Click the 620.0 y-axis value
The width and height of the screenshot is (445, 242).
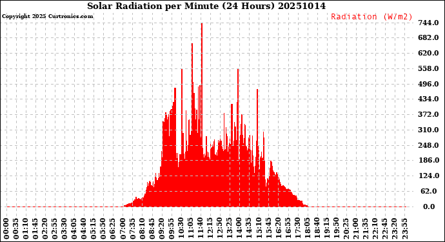429,53
